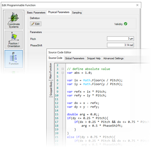This screenshot has height=147, width=151.
Task: Close the Edit Programmable Function dialog
Action: pos(137,5)
